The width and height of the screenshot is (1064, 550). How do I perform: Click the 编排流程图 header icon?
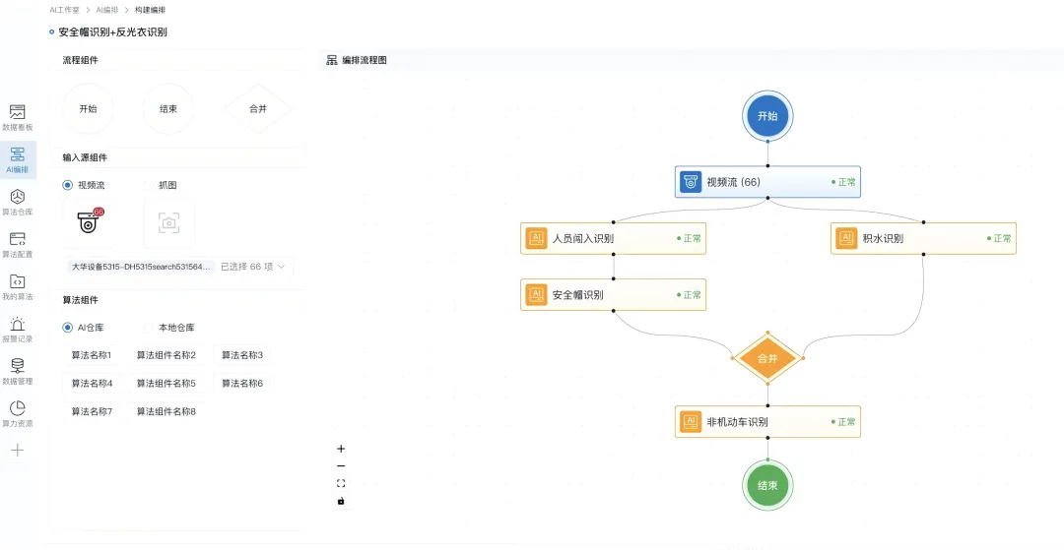tap(332, 60)
